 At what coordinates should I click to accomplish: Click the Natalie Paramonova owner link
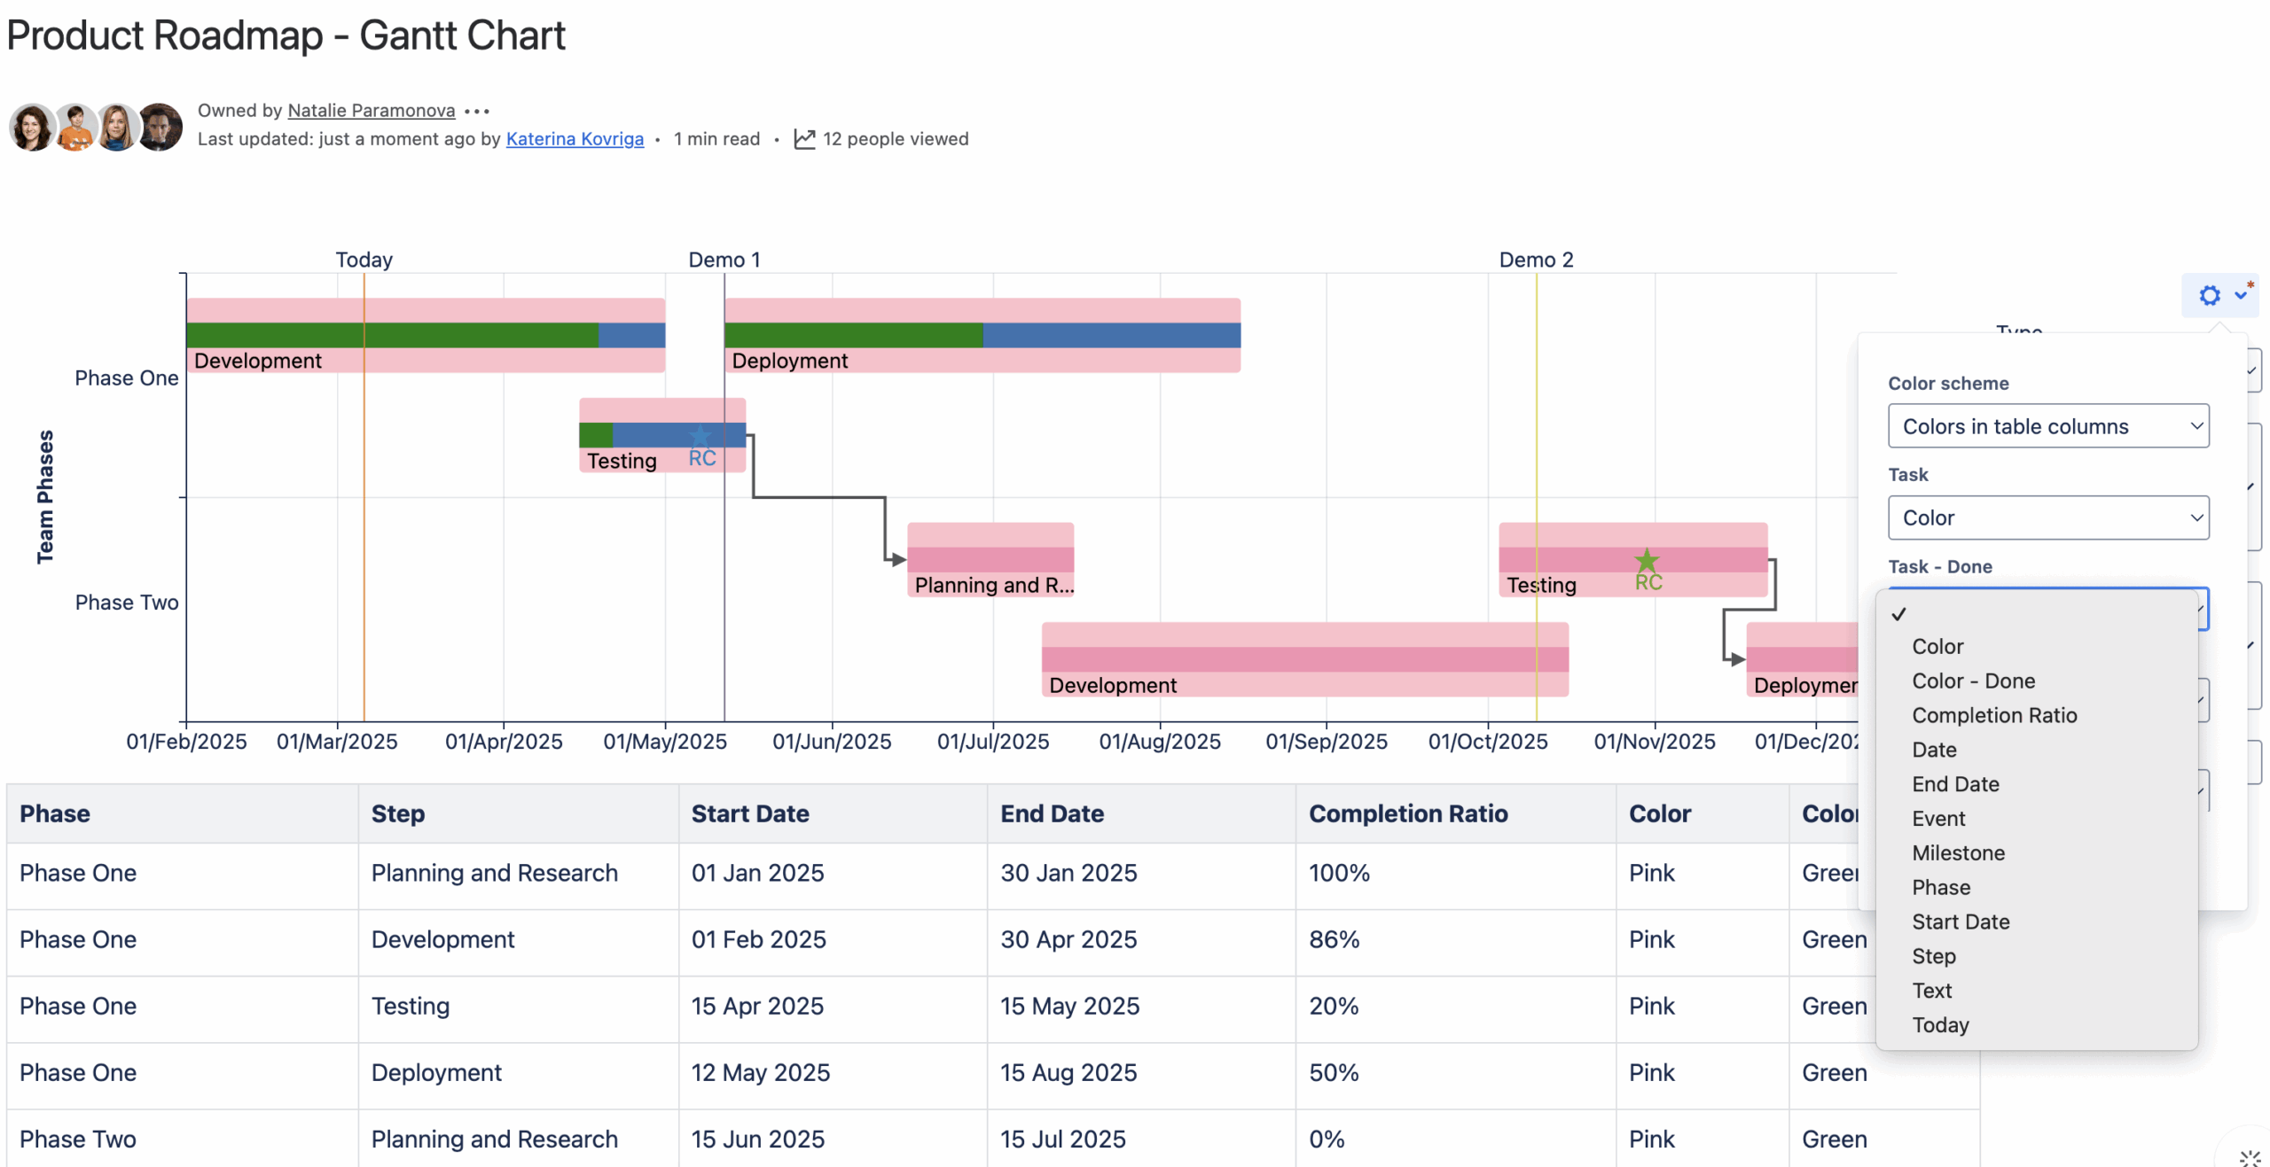click(370, 110)
